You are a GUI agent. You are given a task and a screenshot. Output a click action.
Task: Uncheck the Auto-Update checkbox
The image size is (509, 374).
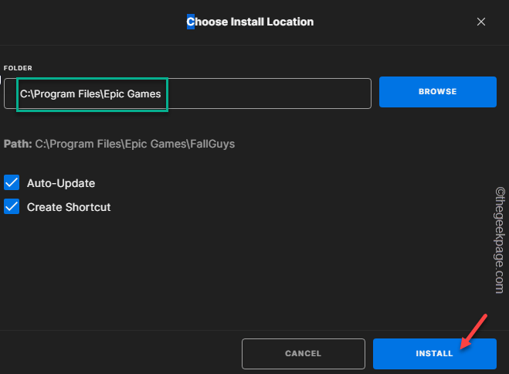[x=12, y=183]
